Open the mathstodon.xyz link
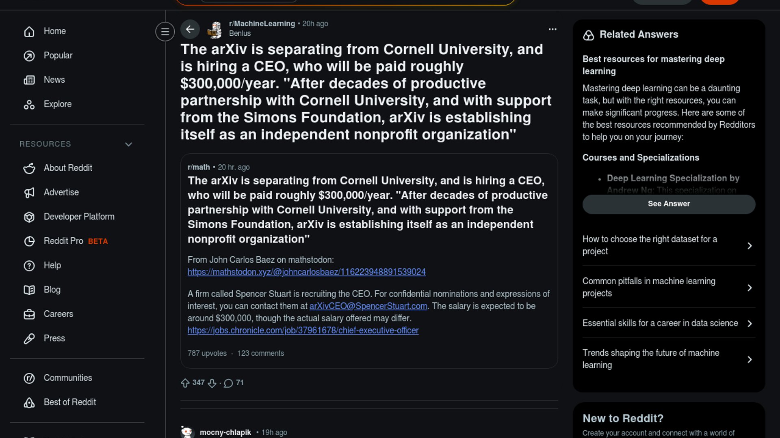 pos(306,272)
